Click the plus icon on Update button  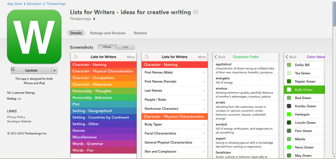point(13,69)
